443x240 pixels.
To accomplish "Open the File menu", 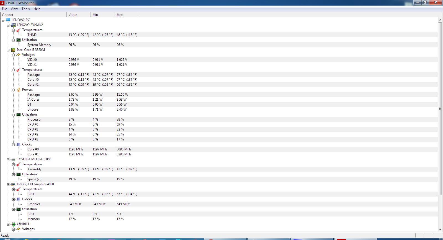I will (x=4, y=9).
